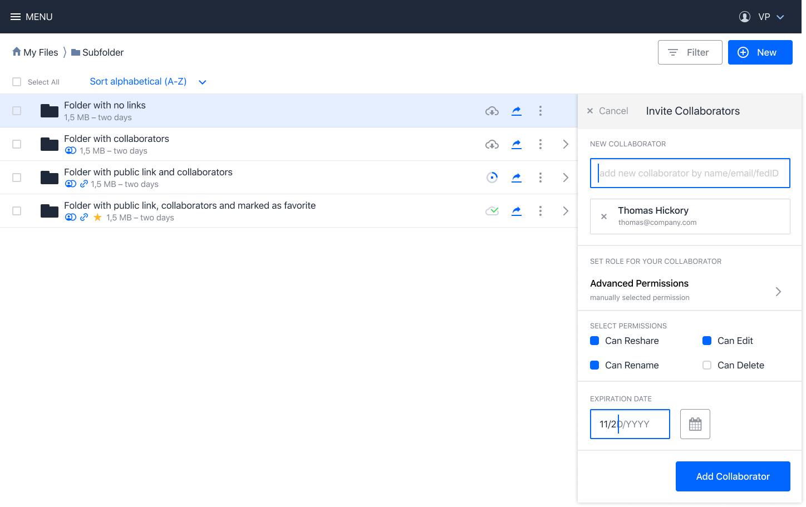Click share icon for Folder with no links
Screen dimensions: 806x507
coord(517,111)
